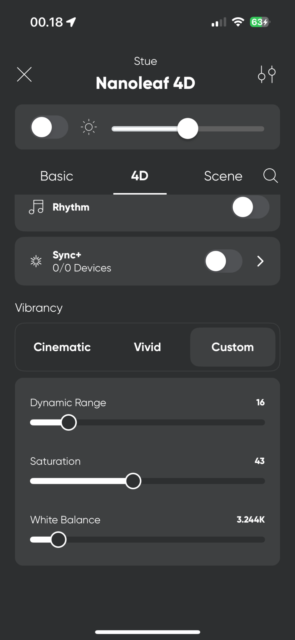Viewport: 295px width, 640px height.
Task: Click the Saturation slider handle
Action: 133,481
